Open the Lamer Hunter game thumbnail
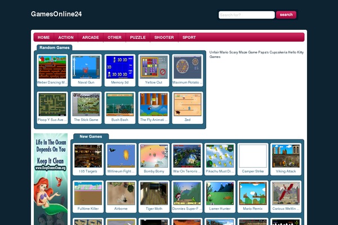Screen dimensions: 338x225 click(220, 193)
